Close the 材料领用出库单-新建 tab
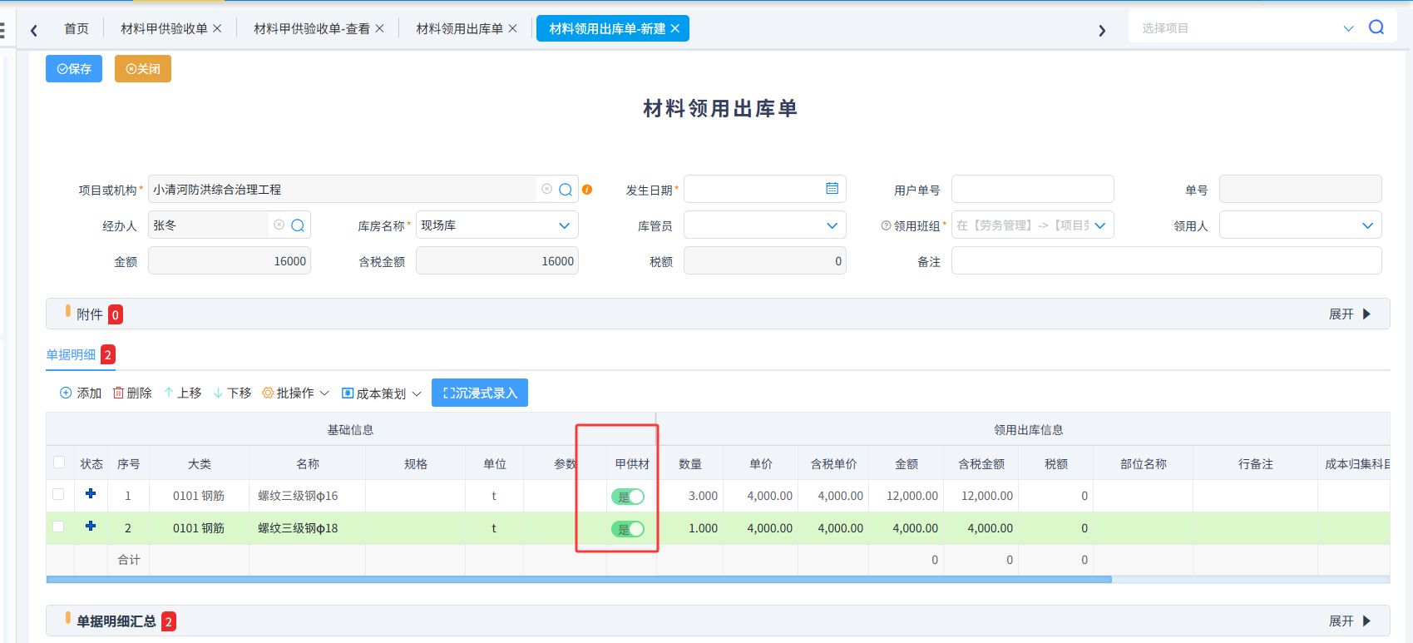Viewport: 1413px width, 643px height. pyautogui.click(x=674, y=28)
